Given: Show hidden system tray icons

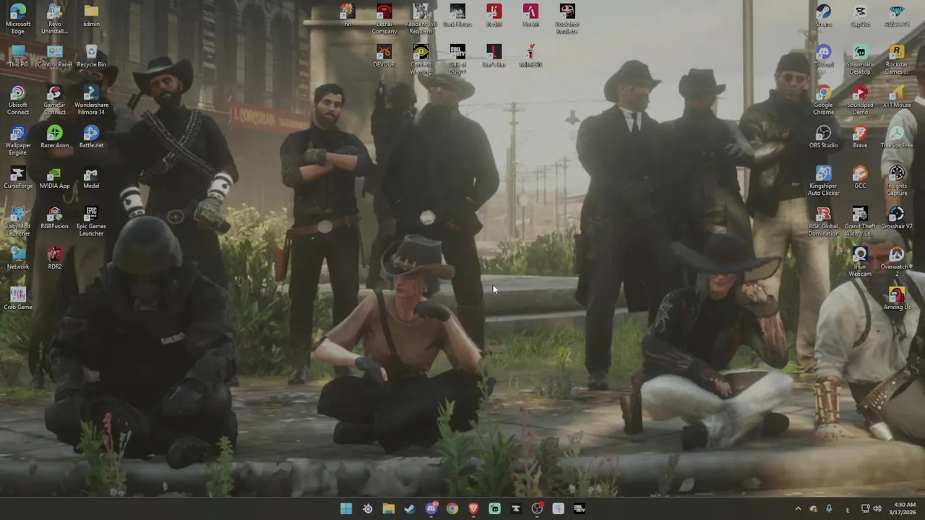Looking at the screenshot, I should pos(798,508).
